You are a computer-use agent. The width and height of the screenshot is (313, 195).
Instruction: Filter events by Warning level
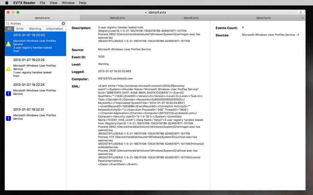(x=35, y=29)
